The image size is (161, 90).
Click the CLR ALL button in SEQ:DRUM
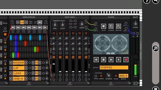coord(40,22)
